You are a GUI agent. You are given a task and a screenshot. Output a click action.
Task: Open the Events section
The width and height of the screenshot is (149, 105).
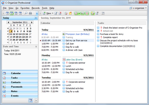[x=20, y=96]
